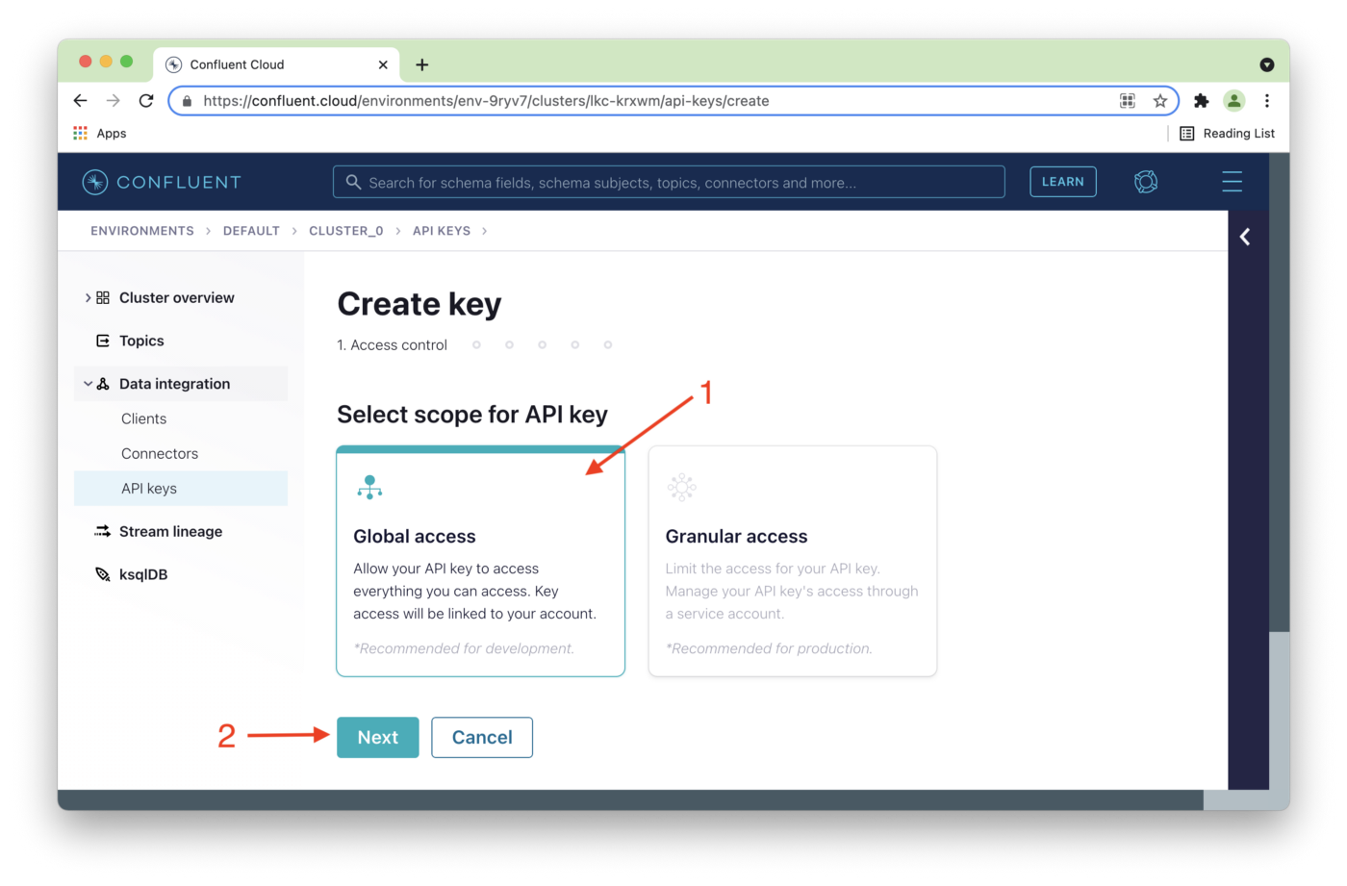
Task: Go to API KEYS breadcrumb
Action: [x=442, y=231]
